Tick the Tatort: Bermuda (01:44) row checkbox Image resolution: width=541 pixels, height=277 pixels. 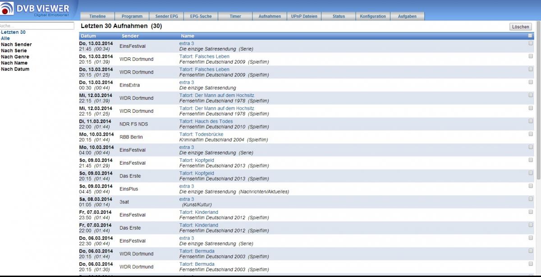(531, 251)
